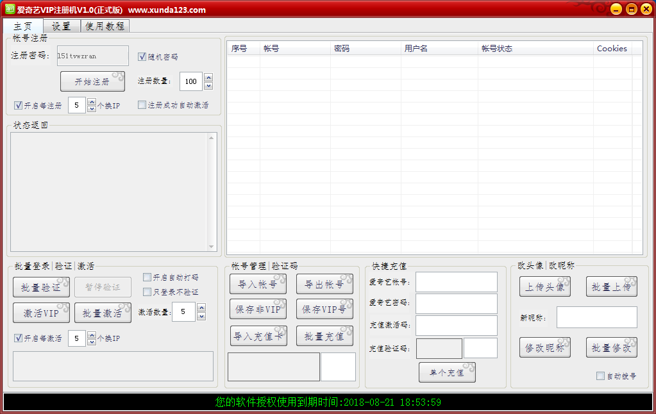Click 导入充值卡 to import recharge cards
This screenshot has width=656, height=414.
[x=258, y=335]
